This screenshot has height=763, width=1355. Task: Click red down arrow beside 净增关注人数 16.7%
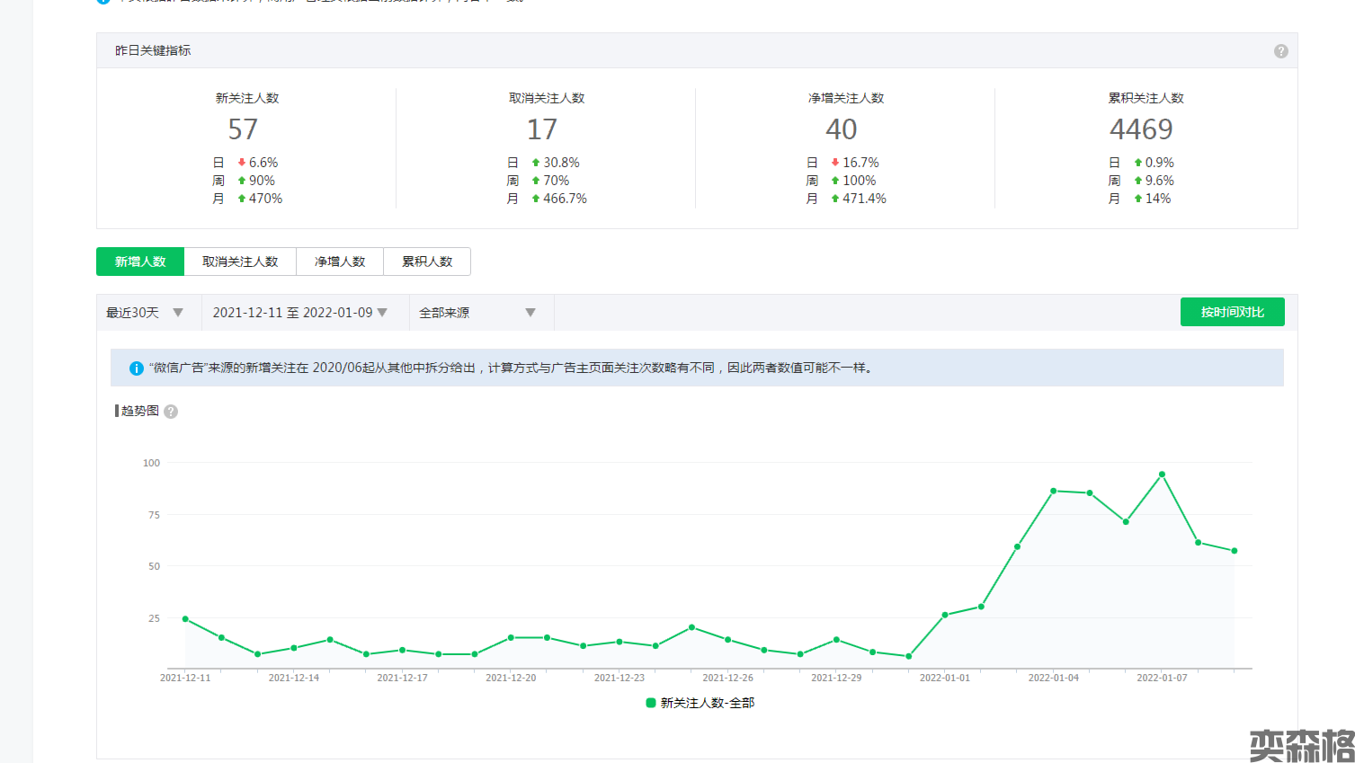[x=835, y=163]
